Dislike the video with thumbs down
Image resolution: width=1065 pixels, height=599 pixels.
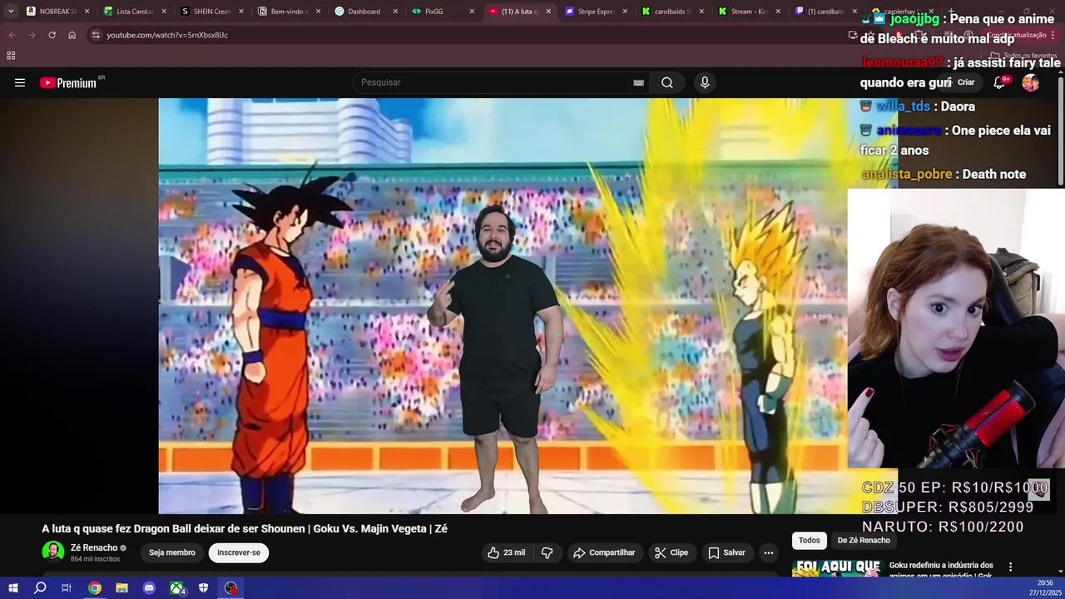(547, 552)
